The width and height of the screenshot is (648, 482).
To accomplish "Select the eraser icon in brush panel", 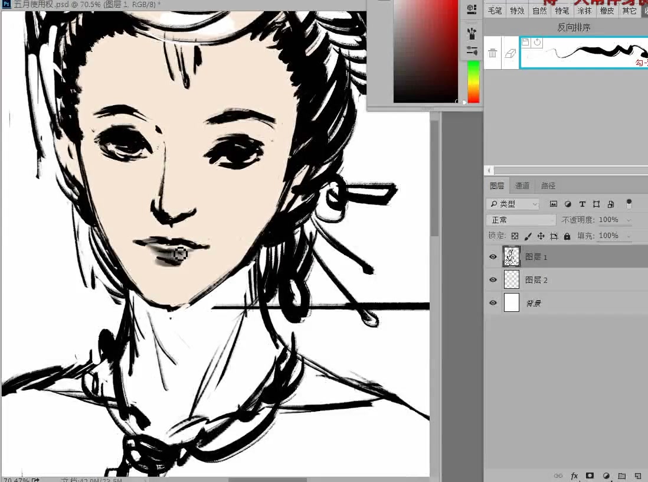I will pos(510,53).
